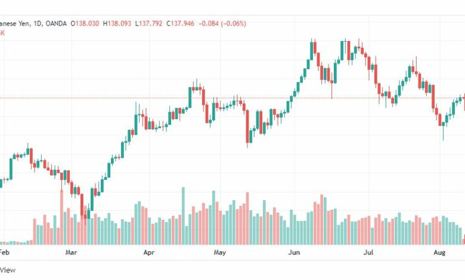Screen dimensions: 465x280
Task: Select the low price L137.792 value
Action: coord(149,23)
